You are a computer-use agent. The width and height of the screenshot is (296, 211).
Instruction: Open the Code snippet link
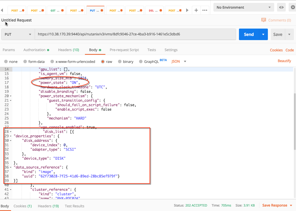click(x=290, y=50)
